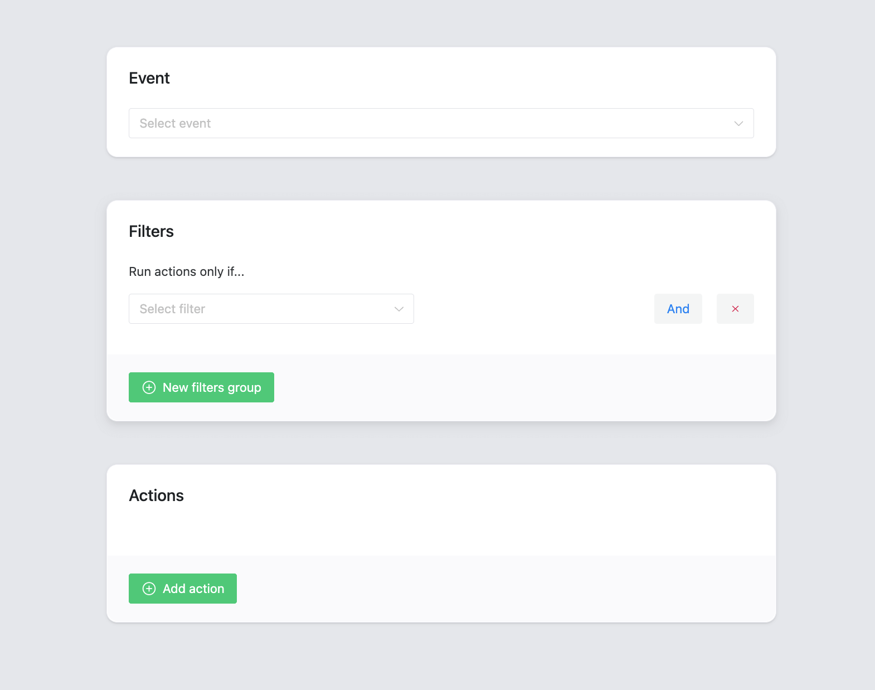Click the delete icon next to the And button
Screen dimensions: 875x690
(x=735, y=308)
